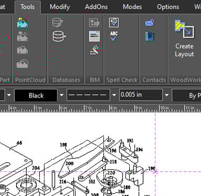
Task: Expand the dropdown arrow left of Black
Action: [9, 95]
